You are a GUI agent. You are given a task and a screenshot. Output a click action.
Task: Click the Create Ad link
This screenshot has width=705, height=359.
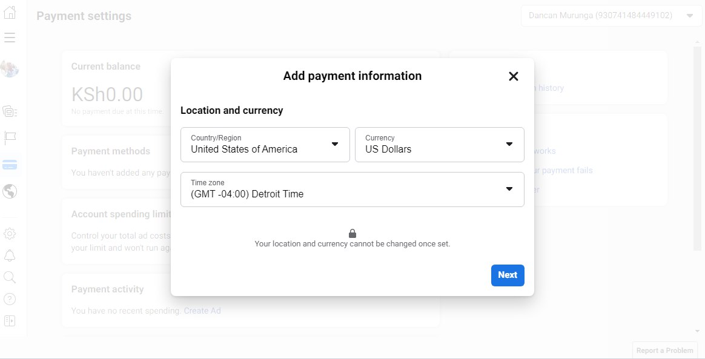click(x=202, y=311)
